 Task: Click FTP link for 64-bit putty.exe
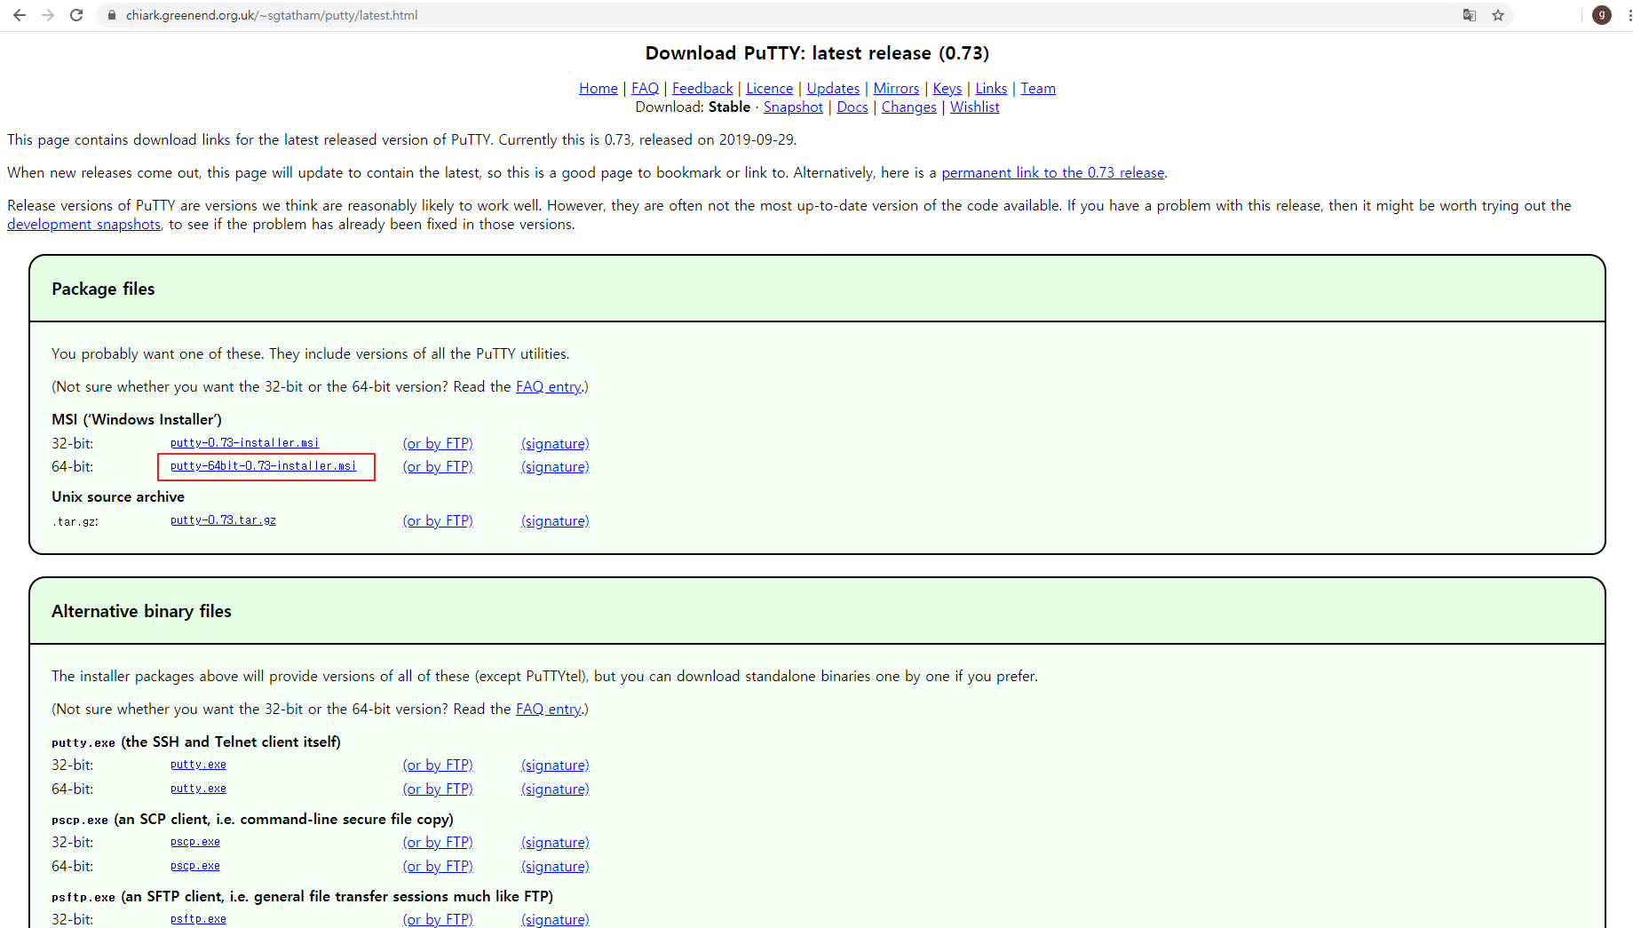coord(438,789)
